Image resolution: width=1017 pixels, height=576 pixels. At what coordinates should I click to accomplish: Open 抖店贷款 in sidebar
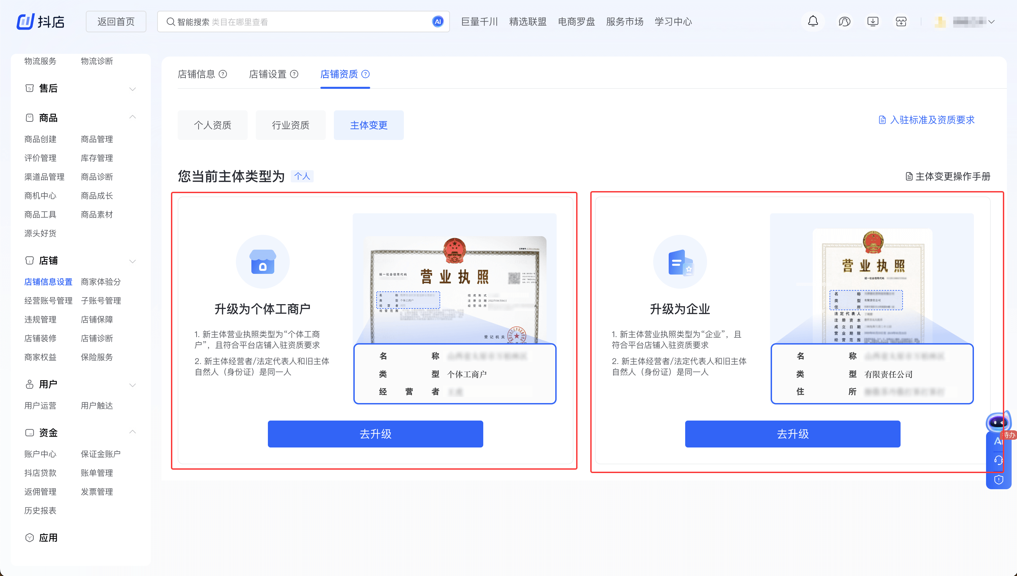(x=40, y=473)
